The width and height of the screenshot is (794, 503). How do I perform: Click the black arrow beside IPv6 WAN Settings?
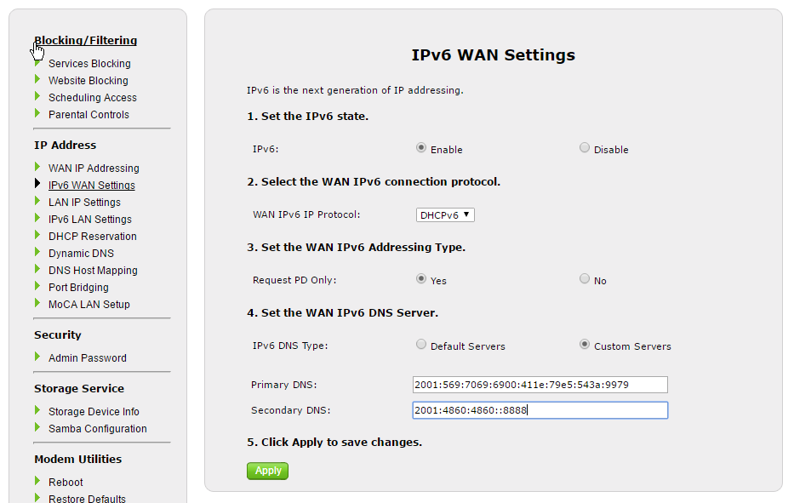pos(37,184)
